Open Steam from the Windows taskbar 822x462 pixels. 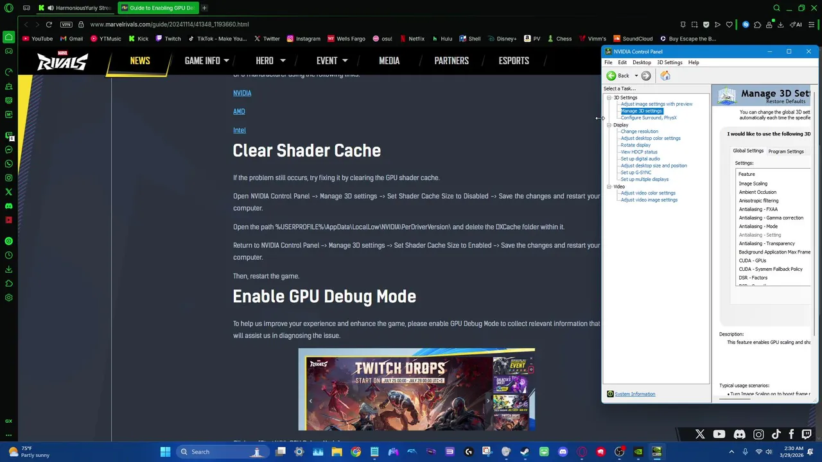pyautogui.click(x=525, y=452)
